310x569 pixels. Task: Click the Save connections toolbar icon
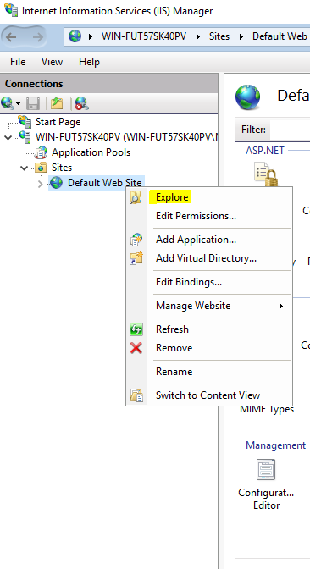point(33,104)
